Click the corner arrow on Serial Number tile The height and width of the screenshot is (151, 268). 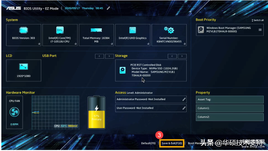[x=185, y=44]
